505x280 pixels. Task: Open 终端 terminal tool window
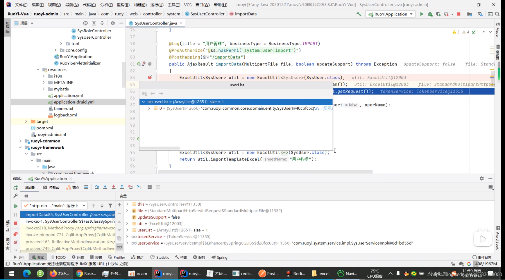pyautogui.click(x=96, y=257)
